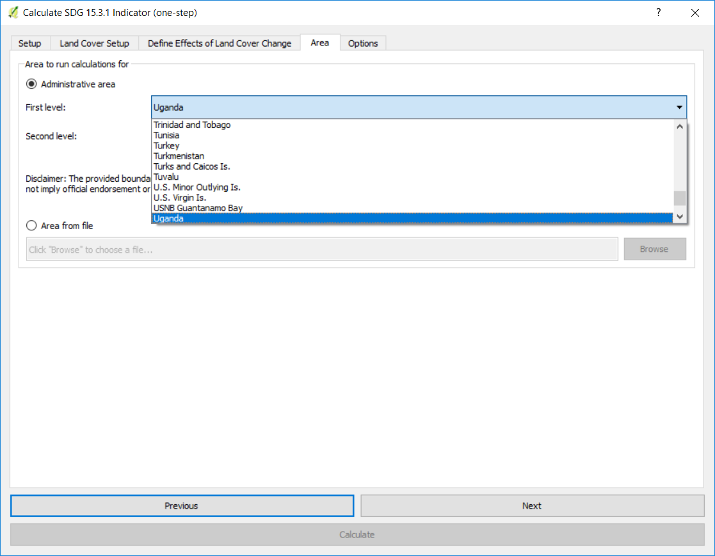Switch to the Setup tab
715x556 pixels.
point(29,44)
